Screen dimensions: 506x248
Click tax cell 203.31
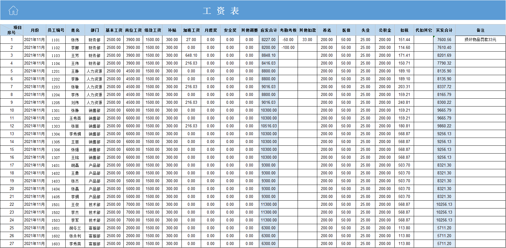[404, 87]
